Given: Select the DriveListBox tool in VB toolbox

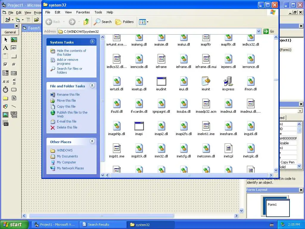Looking at the screenshot, I should tap(14, 89).
